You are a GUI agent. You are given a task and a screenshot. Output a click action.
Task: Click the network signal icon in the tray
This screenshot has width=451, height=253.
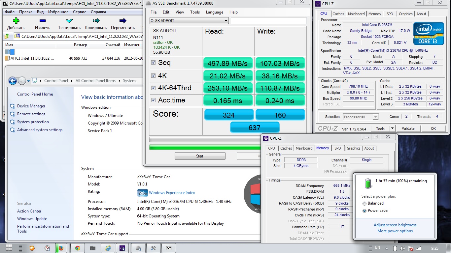419,248
